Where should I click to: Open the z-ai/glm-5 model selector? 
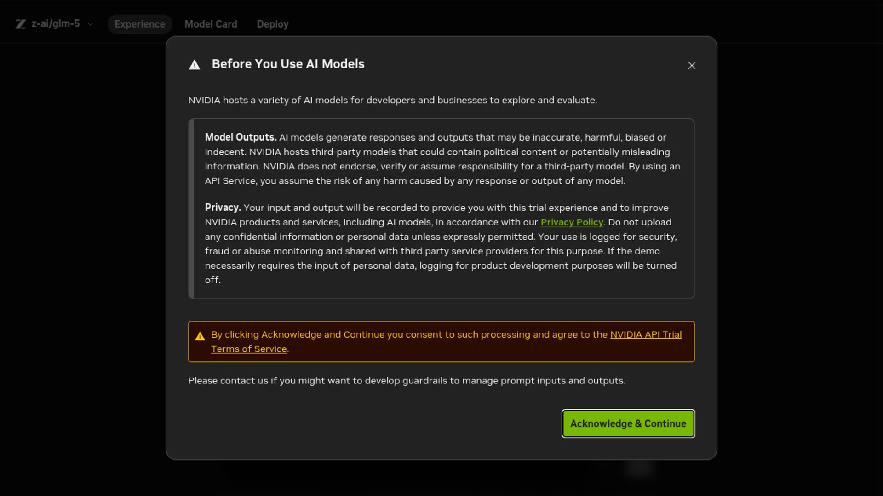tap(55, 24)
